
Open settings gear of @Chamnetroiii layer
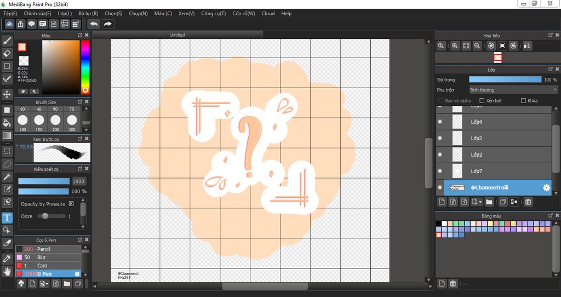coord(546,187)
